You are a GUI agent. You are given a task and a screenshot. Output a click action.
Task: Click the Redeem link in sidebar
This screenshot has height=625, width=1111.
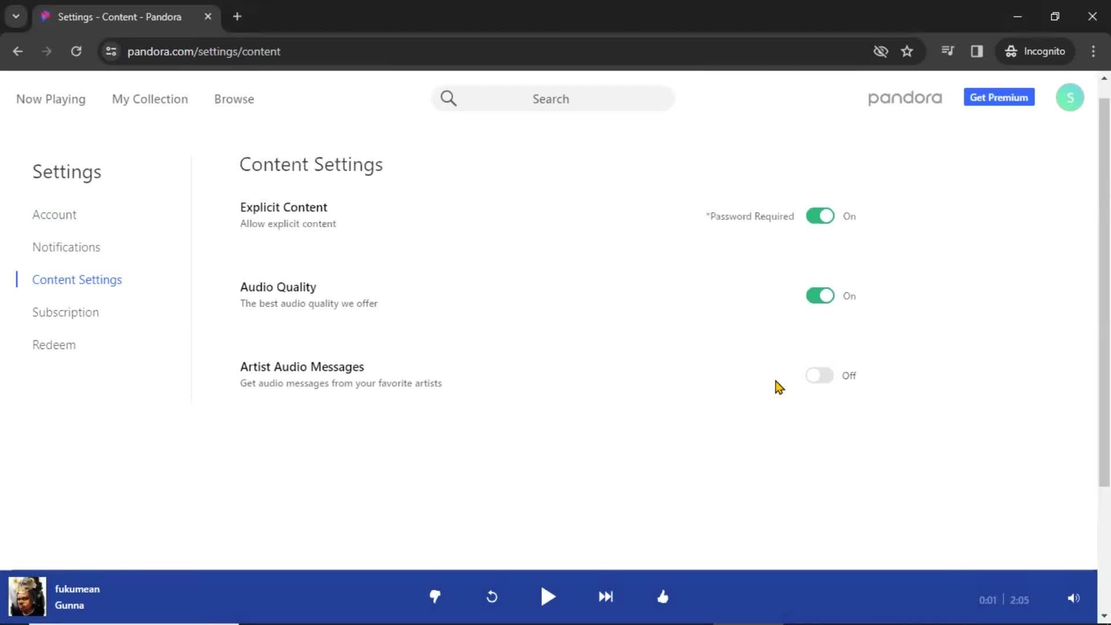click(53, 344)
